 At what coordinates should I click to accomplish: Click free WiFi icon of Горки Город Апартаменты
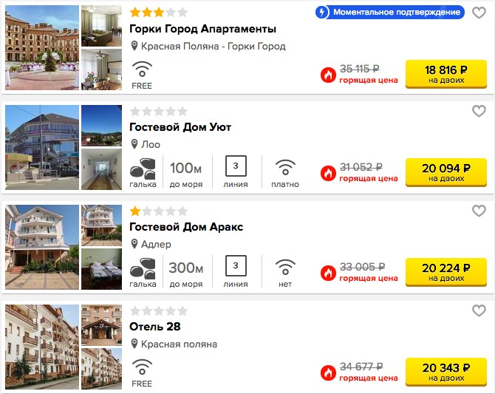142,69
